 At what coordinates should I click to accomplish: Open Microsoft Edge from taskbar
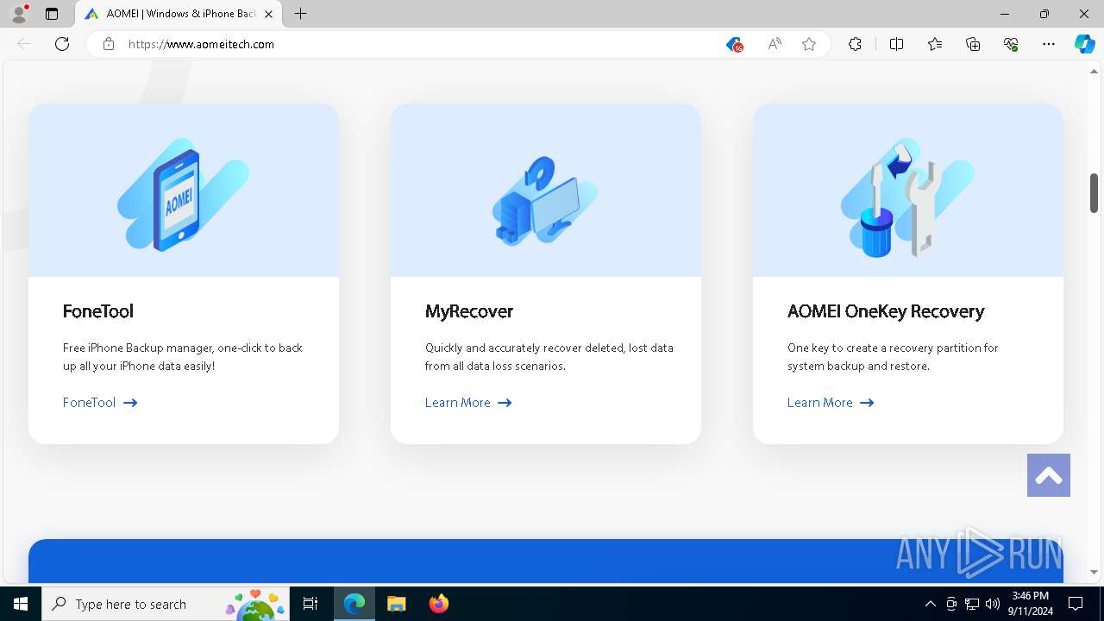[354, 604]
